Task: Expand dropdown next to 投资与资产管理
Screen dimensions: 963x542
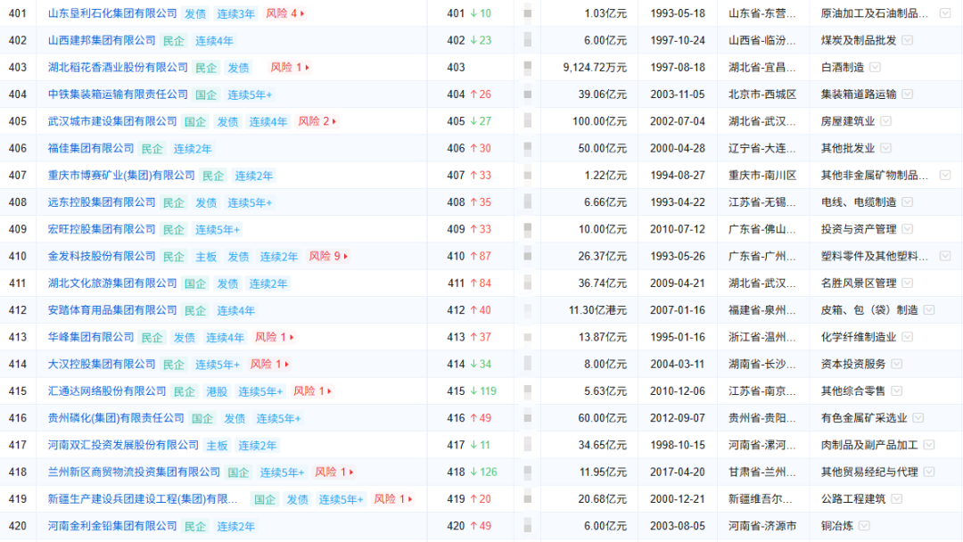Action: tap(907, 229)
